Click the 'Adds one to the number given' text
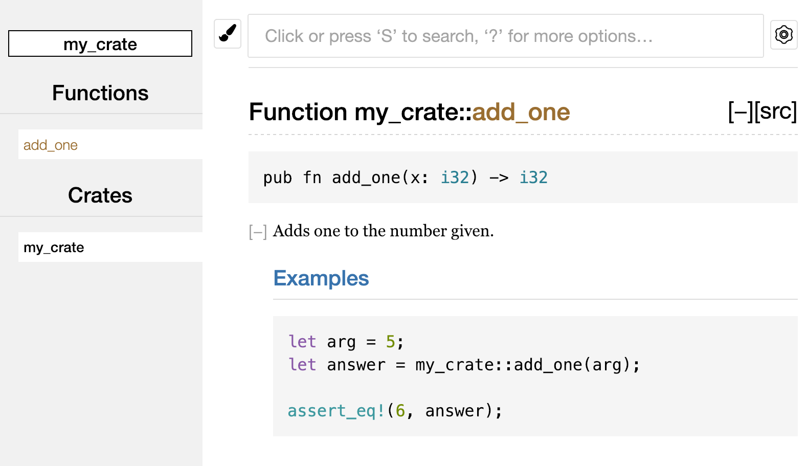807x466 pixels. point(383,231)
